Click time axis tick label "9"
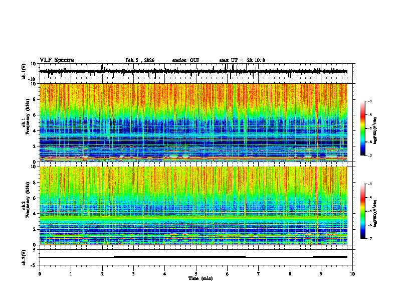Screen dimensions: 397x307 [321, 274]
